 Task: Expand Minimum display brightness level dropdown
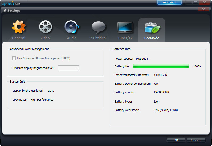click(68, 68)
